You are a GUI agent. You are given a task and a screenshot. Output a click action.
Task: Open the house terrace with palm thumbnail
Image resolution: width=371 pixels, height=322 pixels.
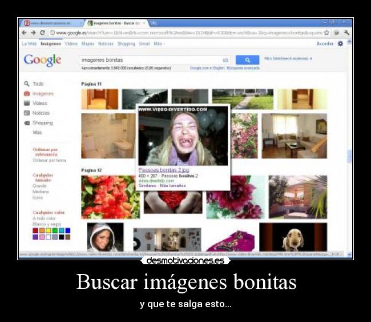coord(298,197)
